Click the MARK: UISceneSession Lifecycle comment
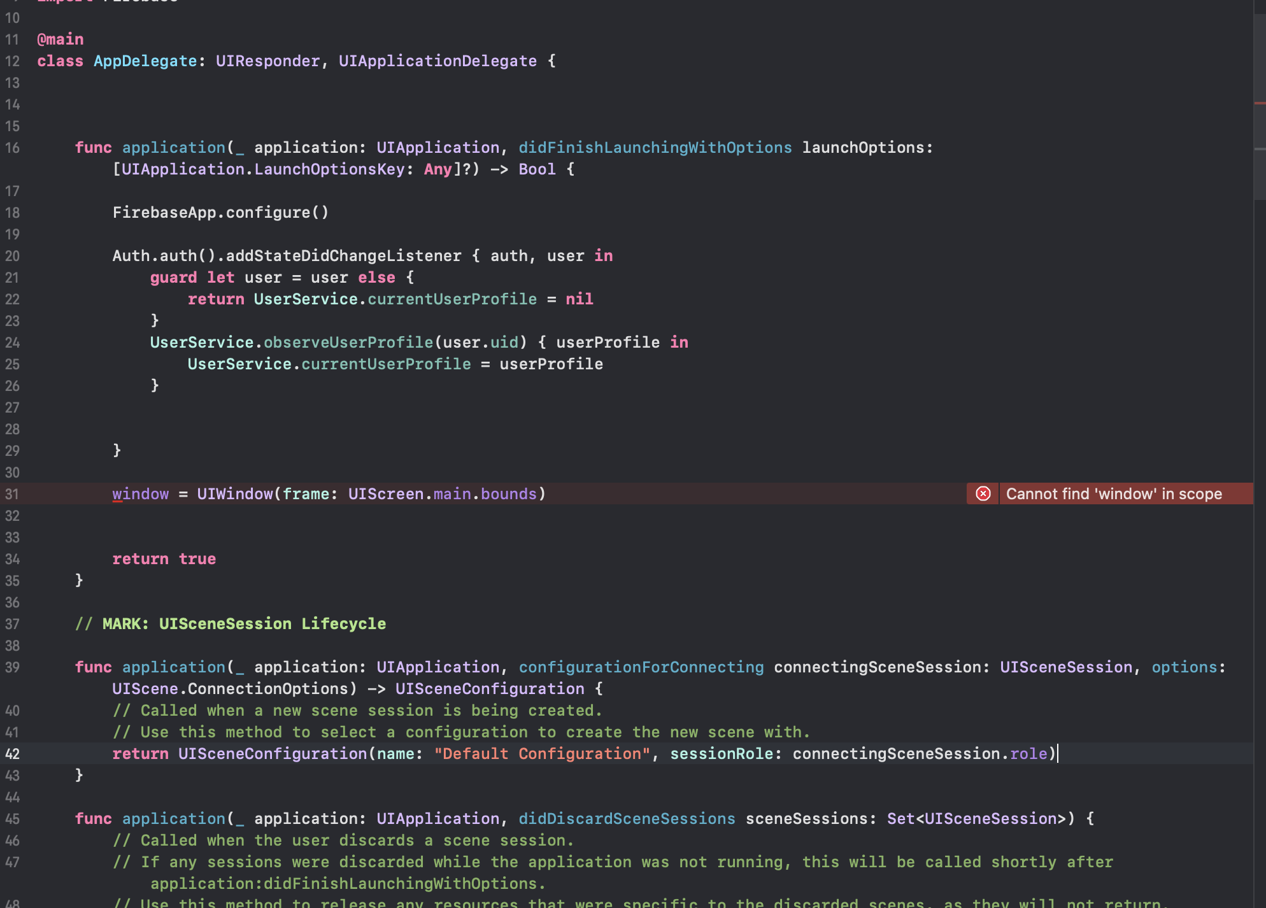The height and width of the screenshot is (908, 1266). pos(231,624)
